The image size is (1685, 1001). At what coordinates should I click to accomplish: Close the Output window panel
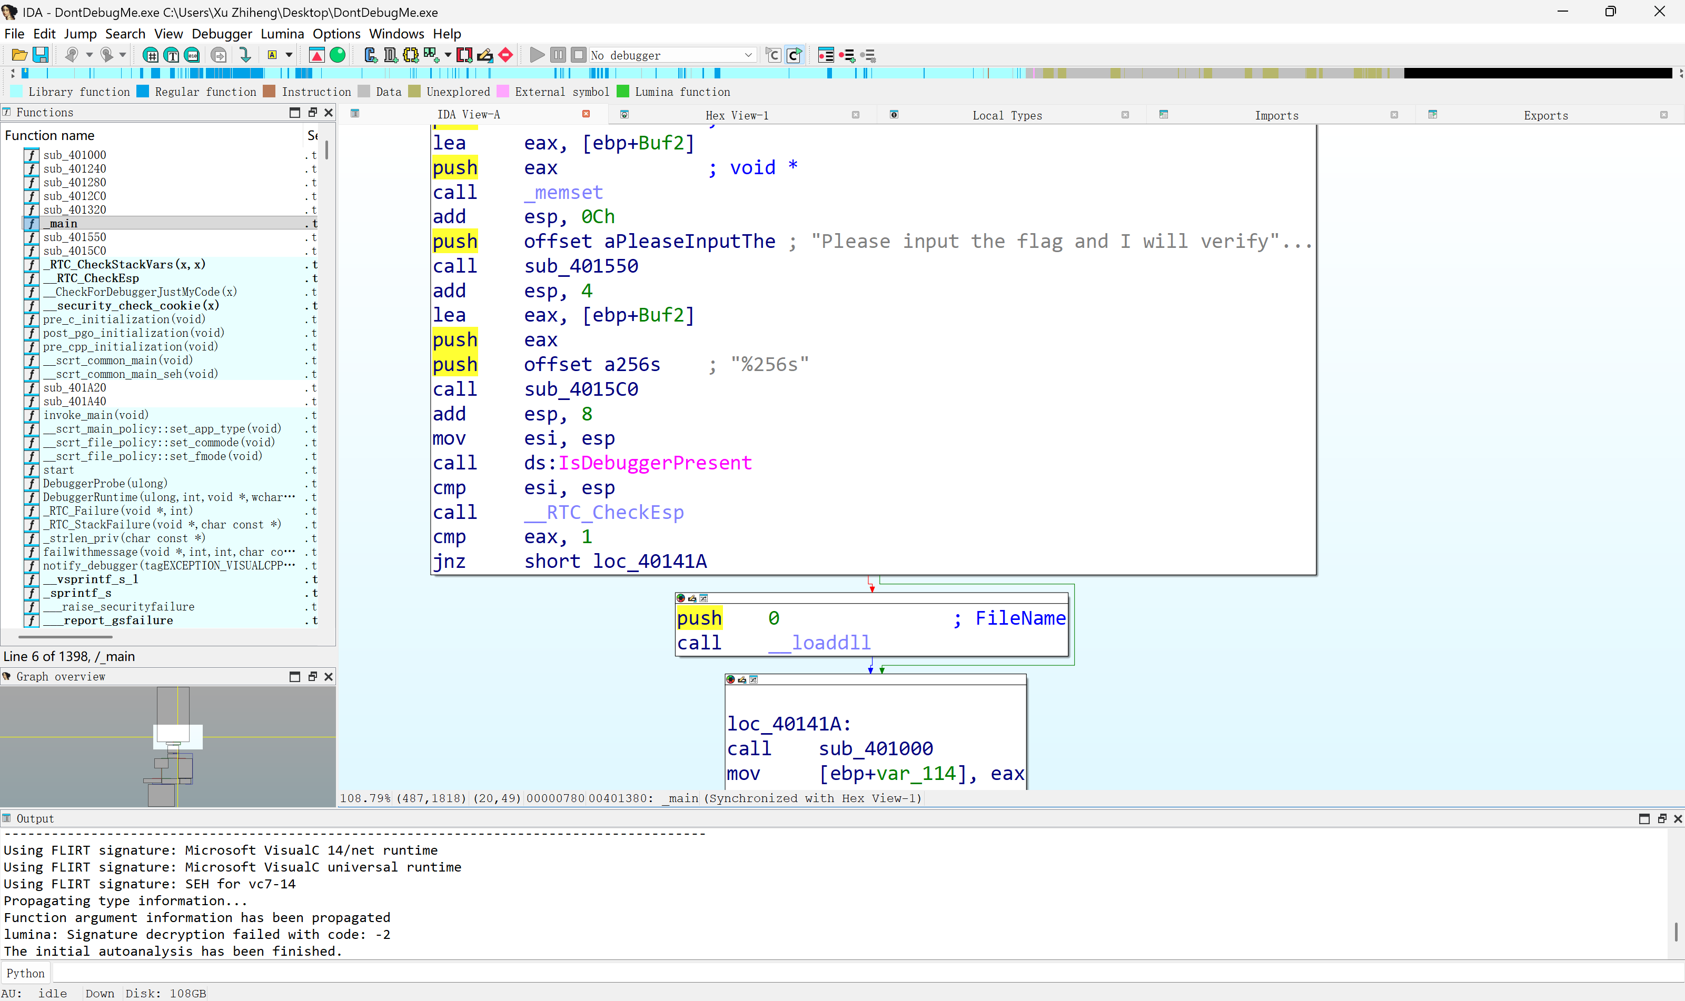pos(1679,818)
